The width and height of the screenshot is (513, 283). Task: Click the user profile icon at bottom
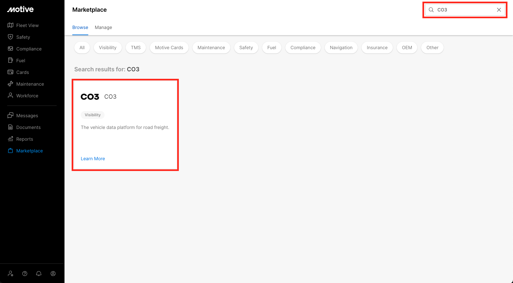[x=53, y=274]
